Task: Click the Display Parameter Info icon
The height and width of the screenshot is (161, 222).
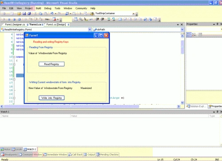Action: (81, 19)
